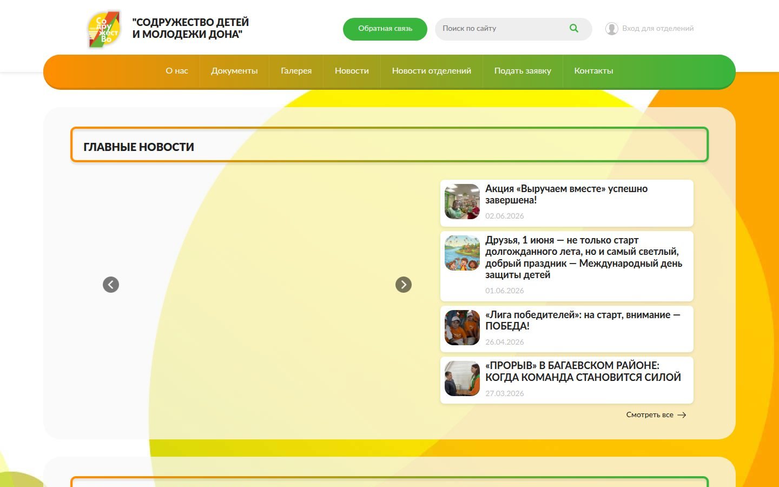Open the О нас menu

tap(177, 71)
